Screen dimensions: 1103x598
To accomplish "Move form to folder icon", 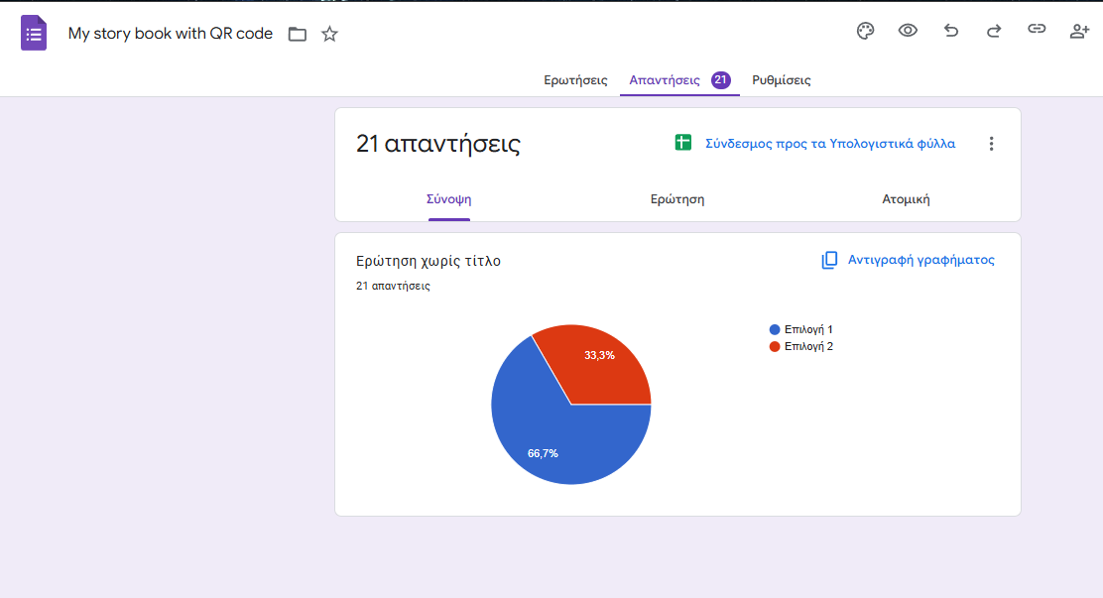I will pos(298,35).
